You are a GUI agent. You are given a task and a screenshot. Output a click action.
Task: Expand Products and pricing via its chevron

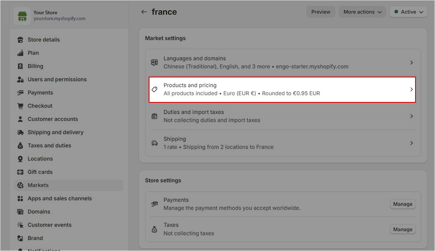click(411, 90)
